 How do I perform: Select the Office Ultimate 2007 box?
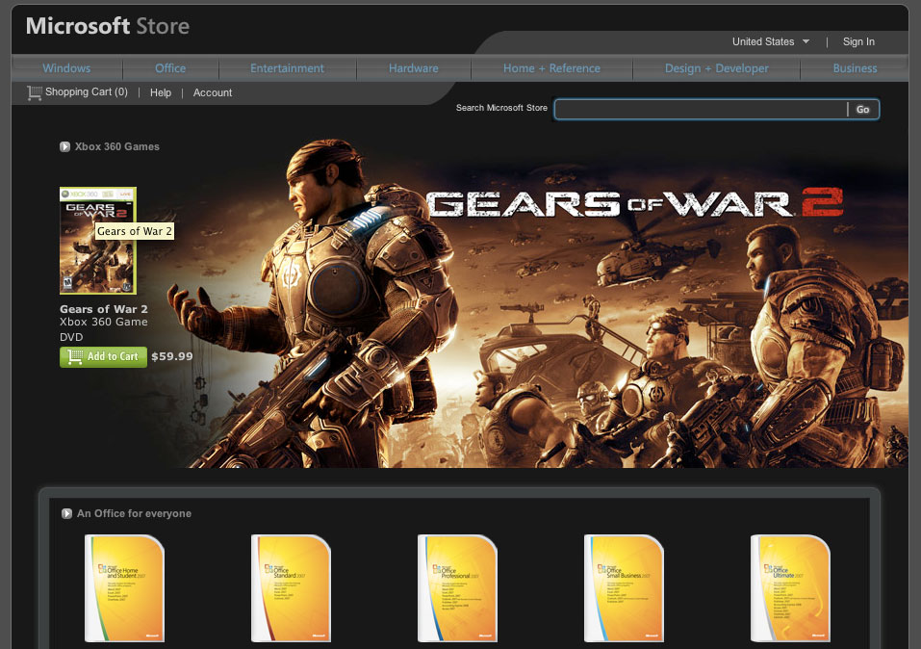pyautogui.click(x=791, y=588)
